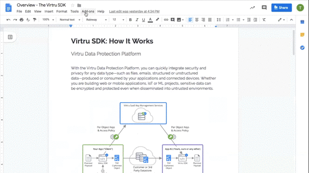
Task: Justify the text
Action: point(210,20)
